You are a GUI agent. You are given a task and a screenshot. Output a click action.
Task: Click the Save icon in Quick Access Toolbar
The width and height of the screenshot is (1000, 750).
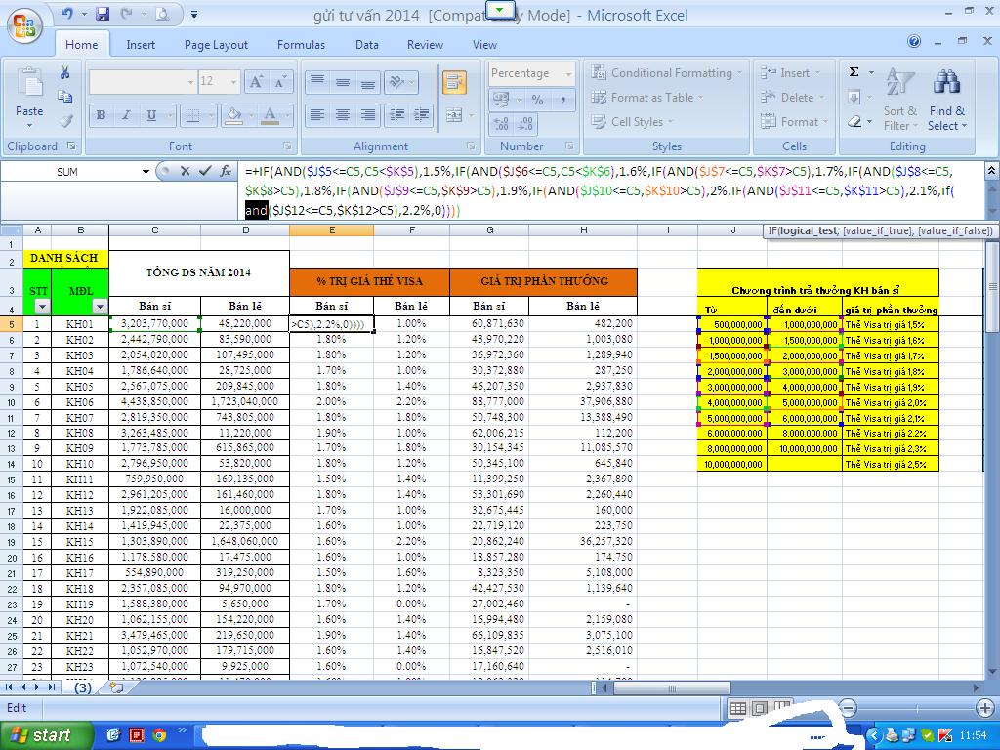pyautogui.click(x=103, y=15)
